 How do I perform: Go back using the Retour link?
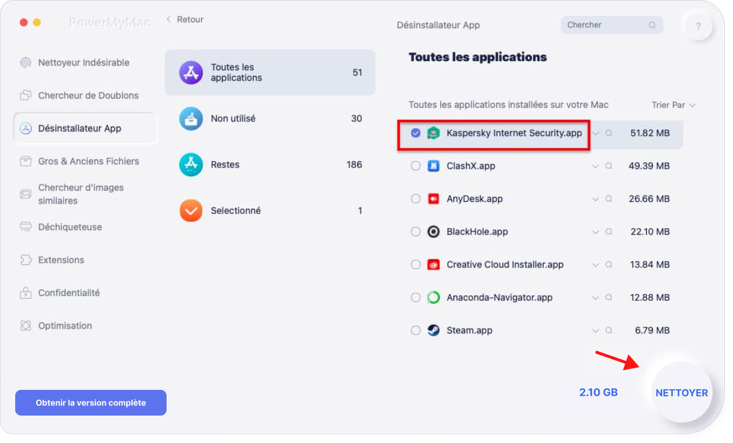coord(184,19)
